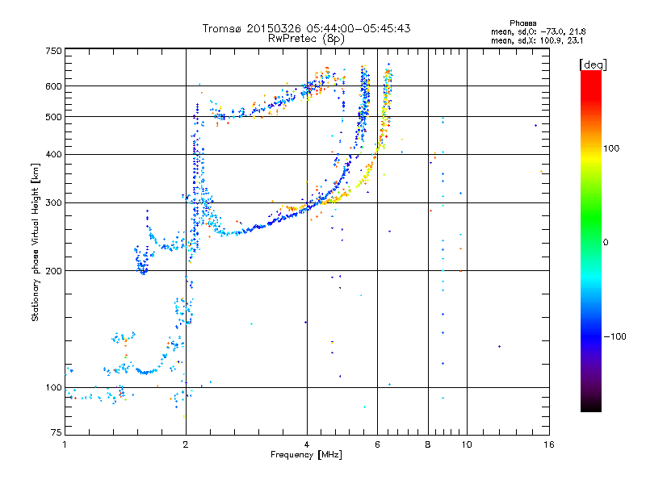Click the y-axis tick label 400
This screenshot has width=646, height=484.
pyautogui.click(x=53, y=155)
